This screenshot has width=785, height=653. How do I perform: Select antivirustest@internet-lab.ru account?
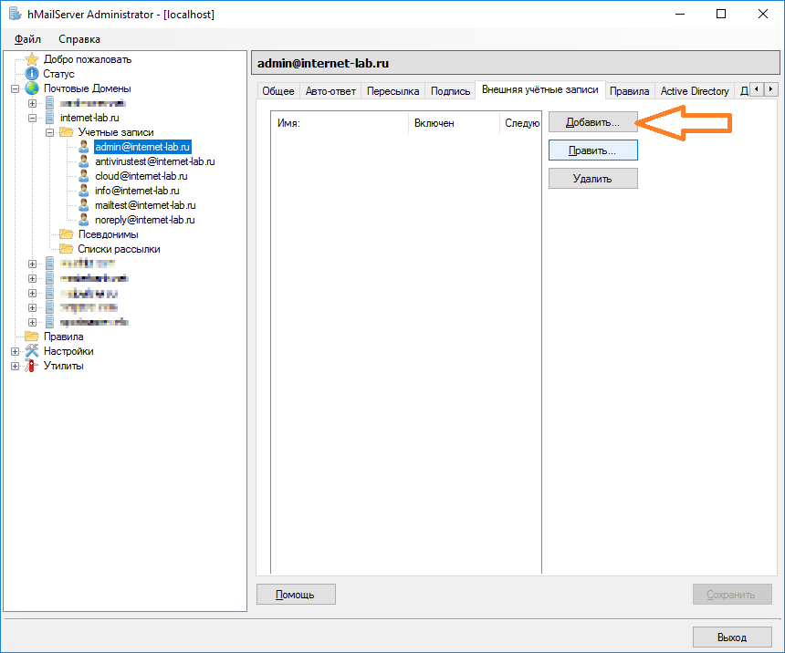(154, 161)
